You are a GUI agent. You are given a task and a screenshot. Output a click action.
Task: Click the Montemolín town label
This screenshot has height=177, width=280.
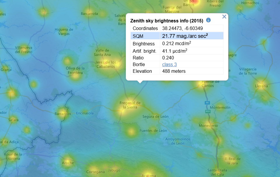click(220, 107)
